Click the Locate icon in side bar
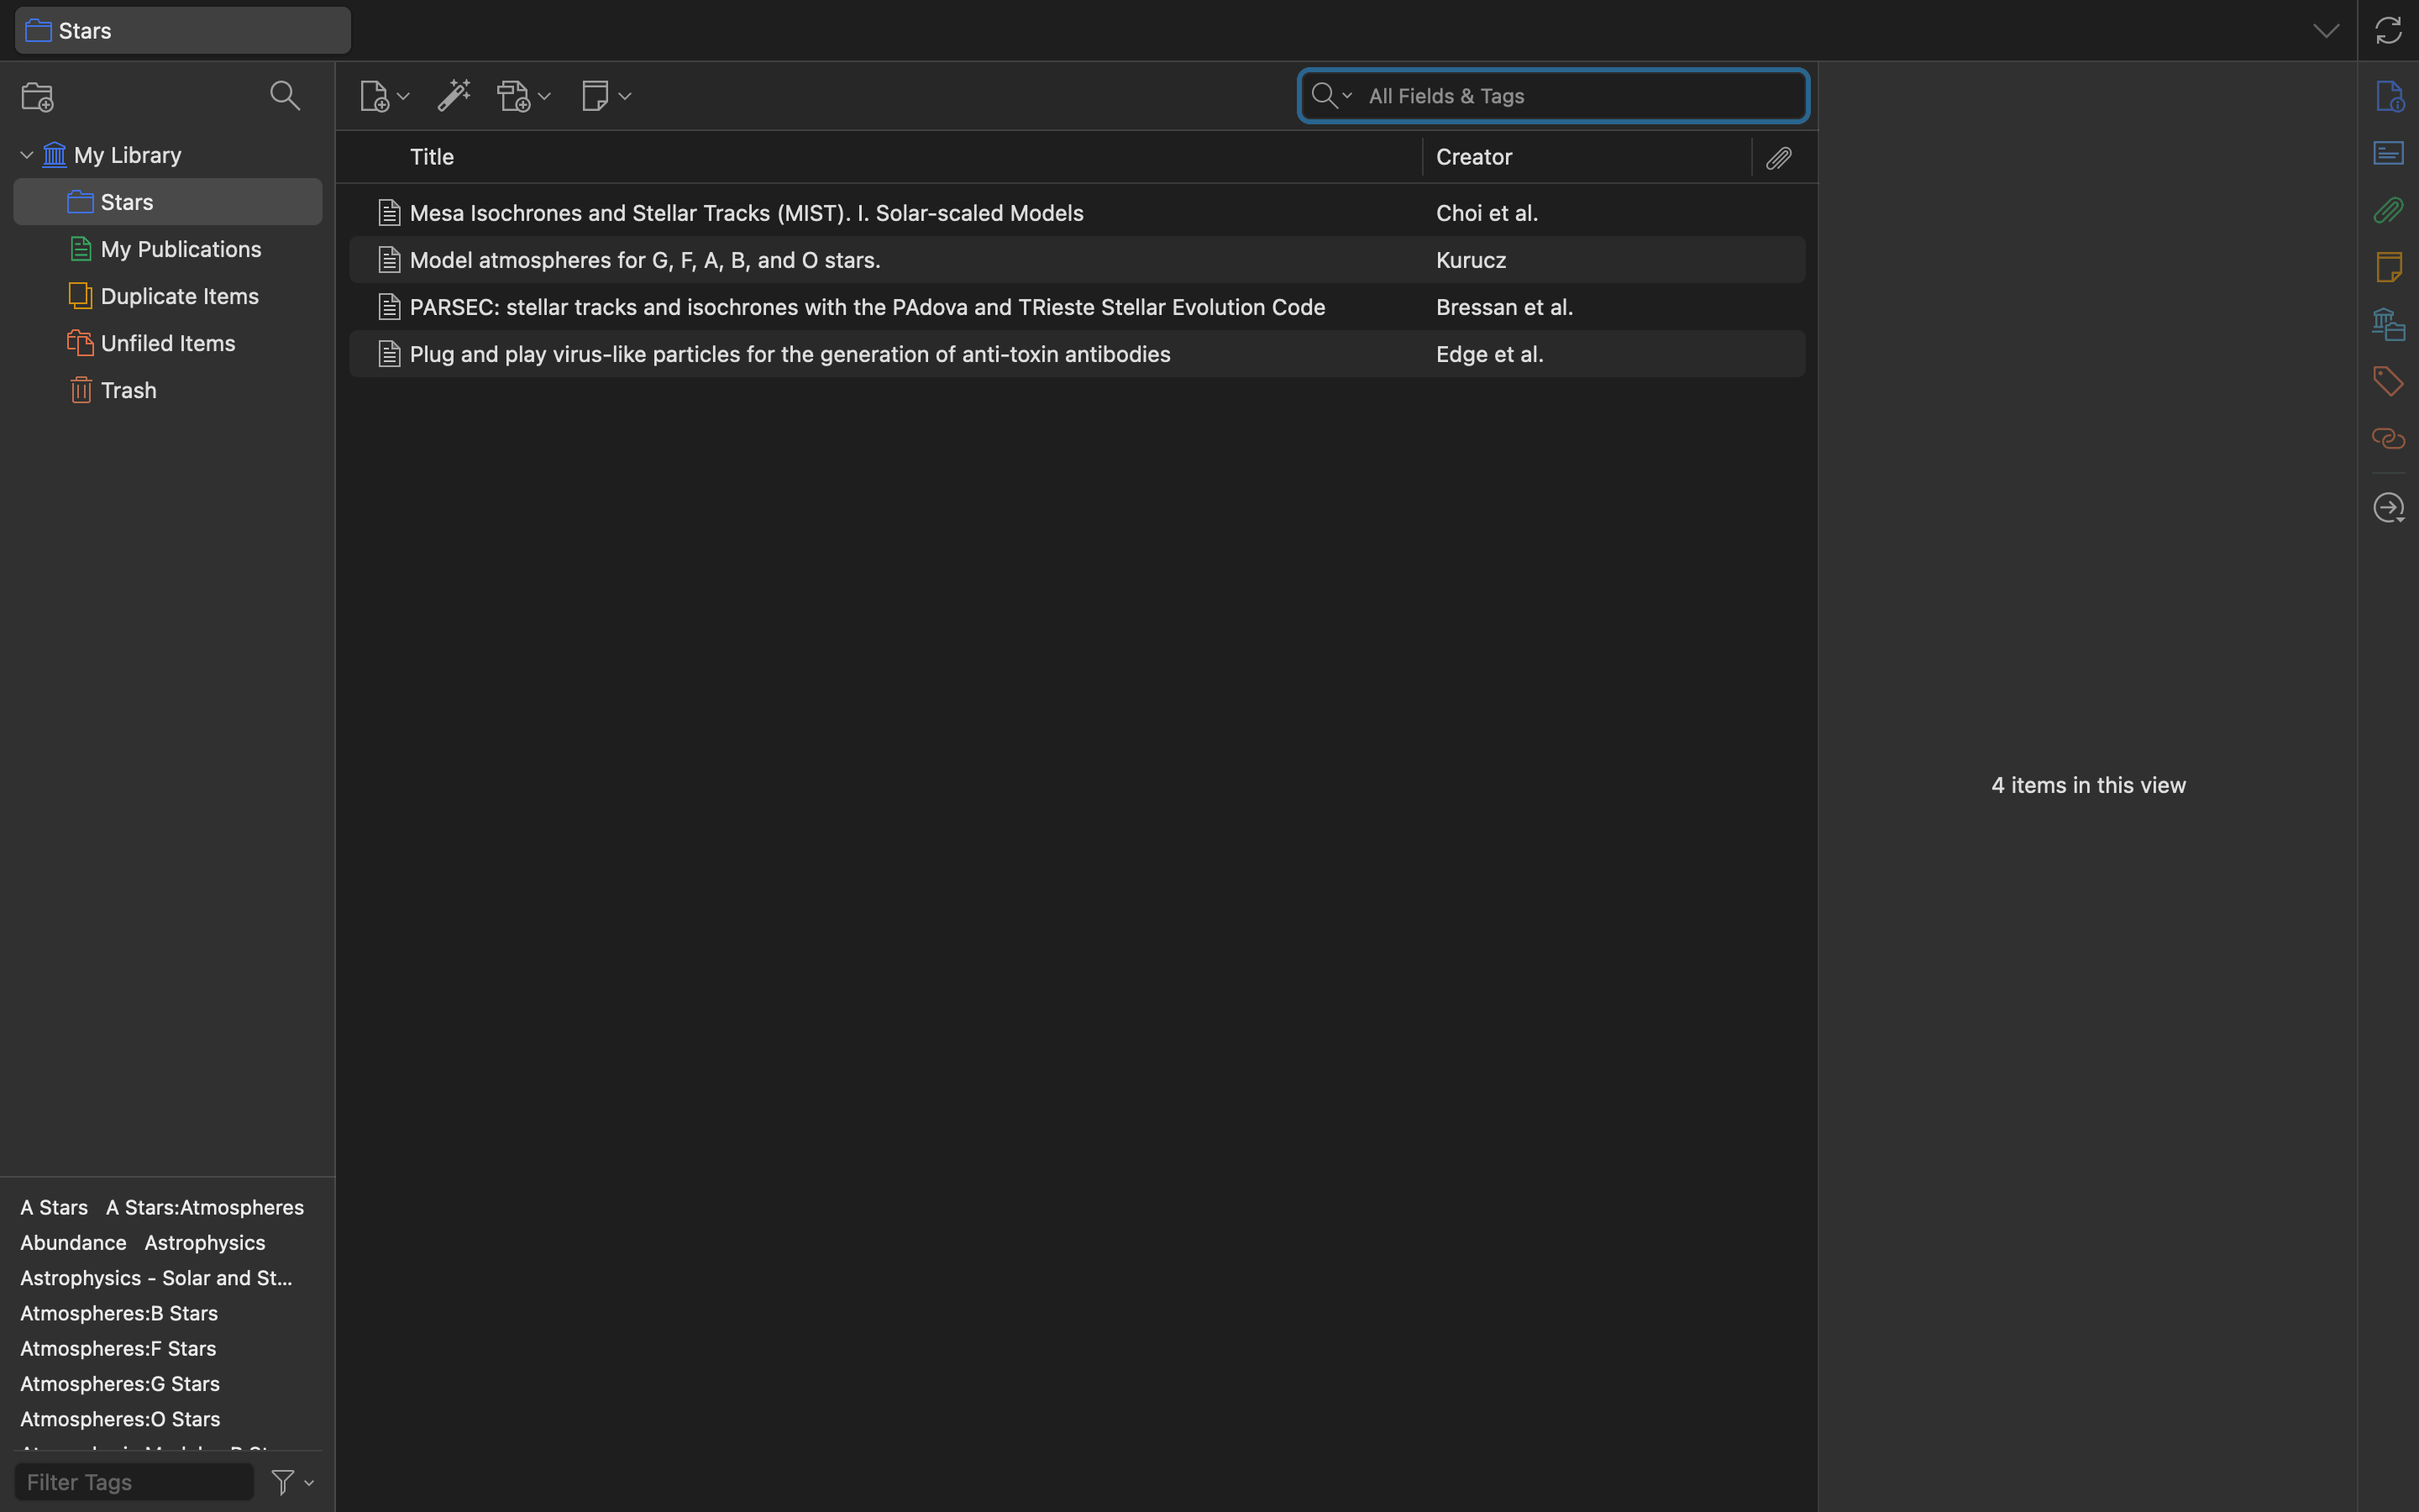 click(x=2389, y=508)
